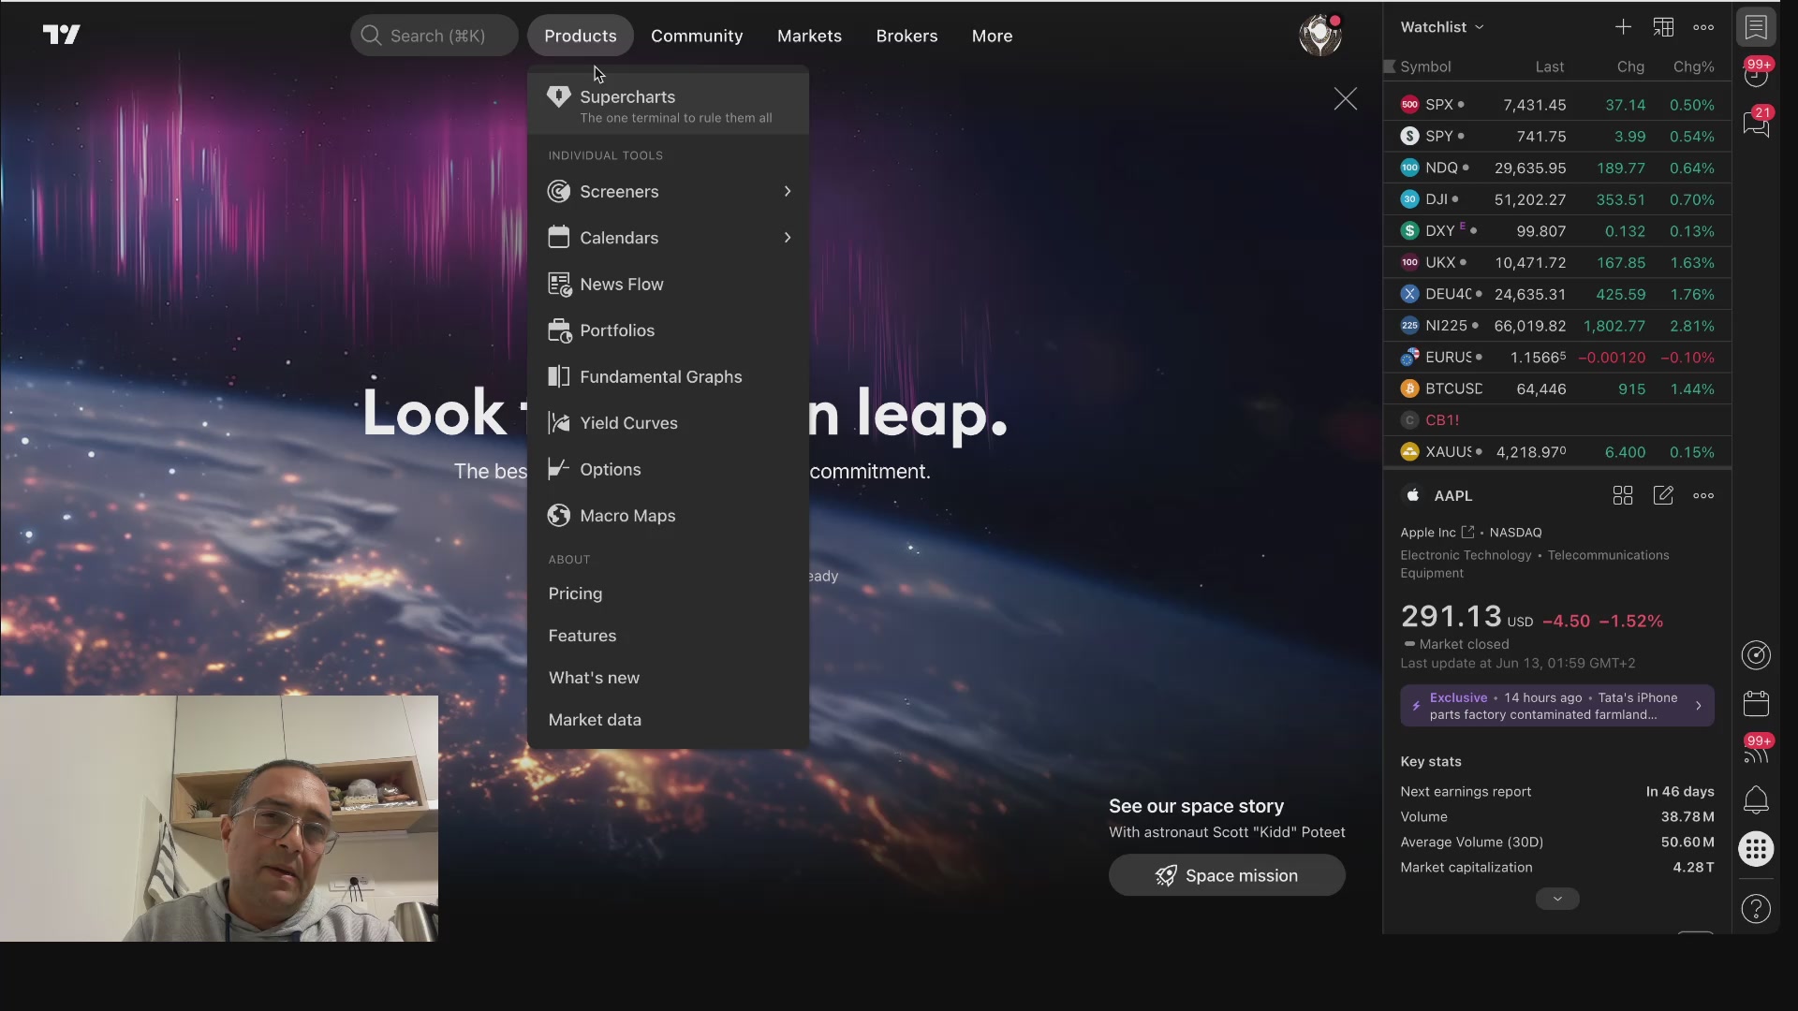Select the BTCUSD watchlist row
The width and height of the screenshot is (1798, 1011).
point(1557,388)
